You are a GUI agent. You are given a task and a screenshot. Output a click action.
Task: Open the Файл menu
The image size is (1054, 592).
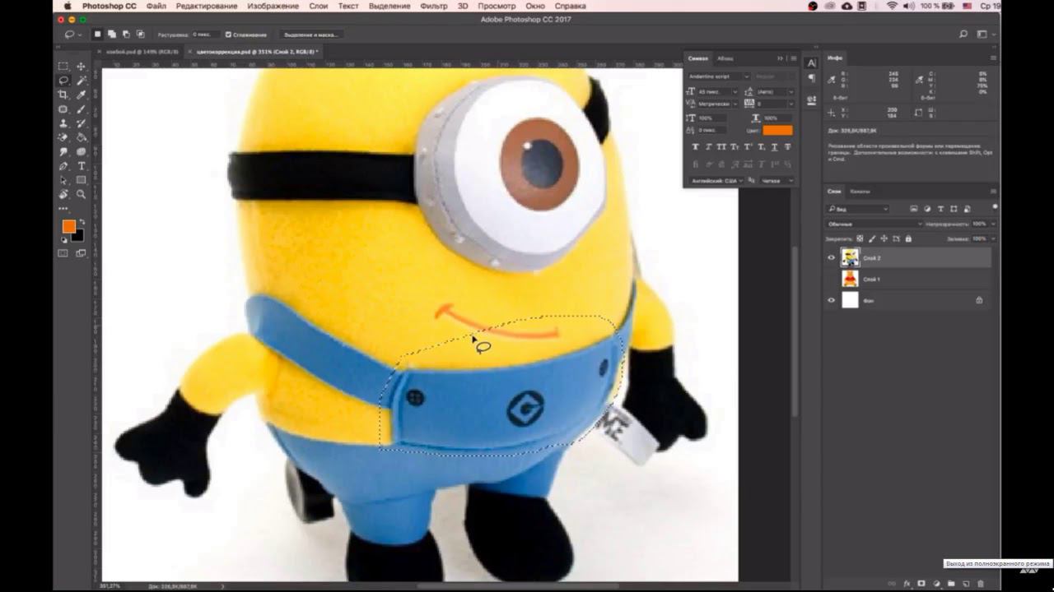click(156, 6)
